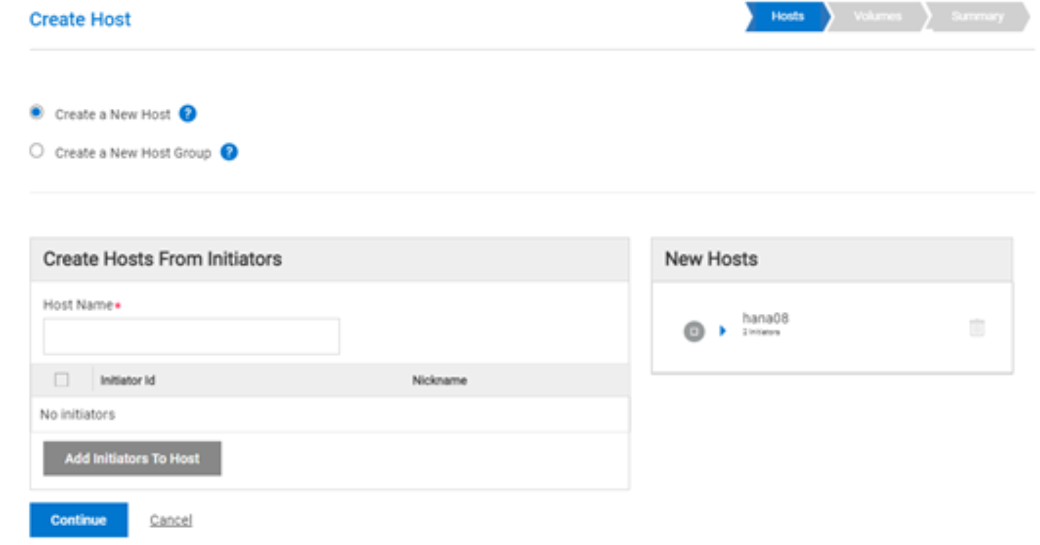Open help for Create a New Host Group
This screenshot has width=1040, height=545.
click(230, 152)
